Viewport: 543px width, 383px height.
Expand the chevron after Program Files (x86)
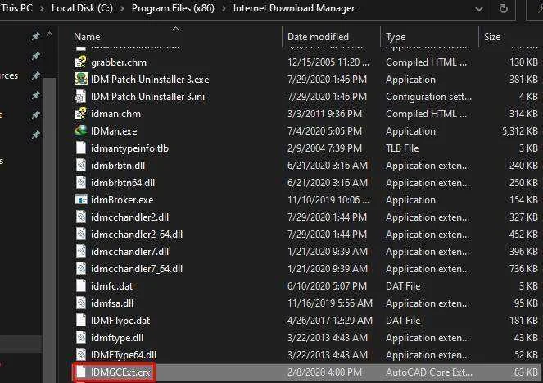(224, 8)
